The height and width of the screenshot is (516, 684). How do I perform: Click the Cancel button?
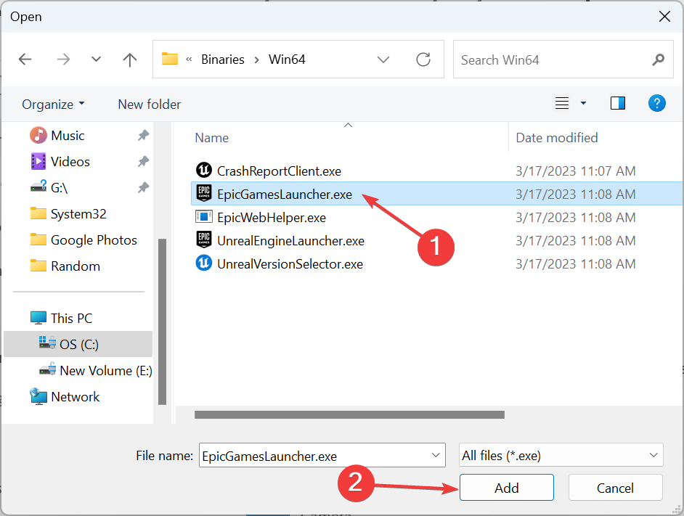coord(615,488)
